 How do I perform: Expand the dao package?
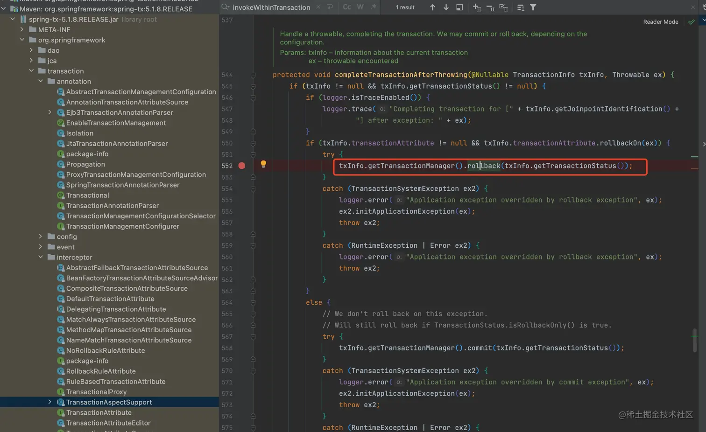tap(31, 50)
